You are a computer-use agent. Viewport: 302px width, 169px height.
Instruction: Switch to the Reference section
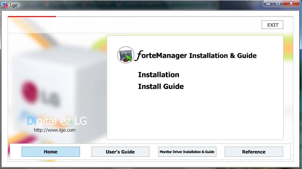coord(254,152)
